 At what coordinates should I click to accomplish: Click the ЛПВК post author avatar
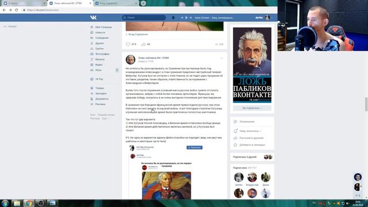[x=131, y=60]
